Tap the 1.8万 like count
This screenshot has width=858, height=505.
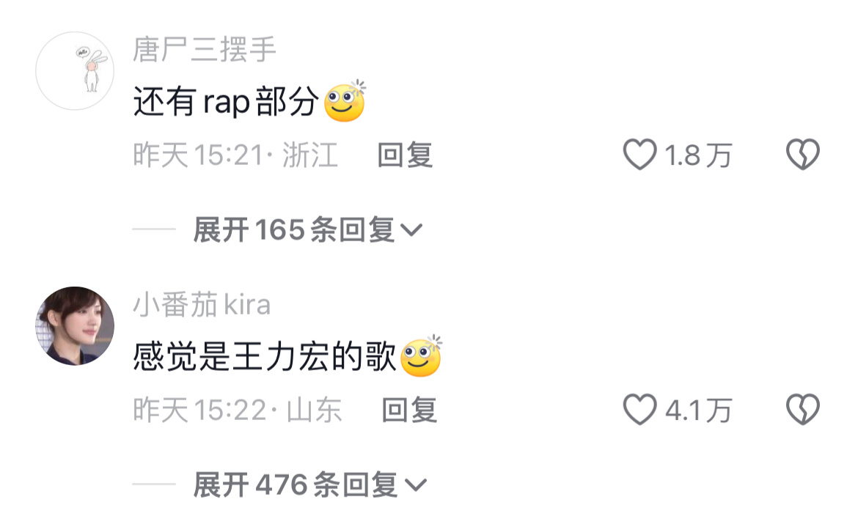tap(698, 155)
